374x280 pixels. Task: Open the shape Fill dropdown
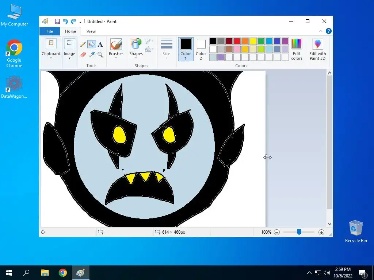tap(149, 49)
